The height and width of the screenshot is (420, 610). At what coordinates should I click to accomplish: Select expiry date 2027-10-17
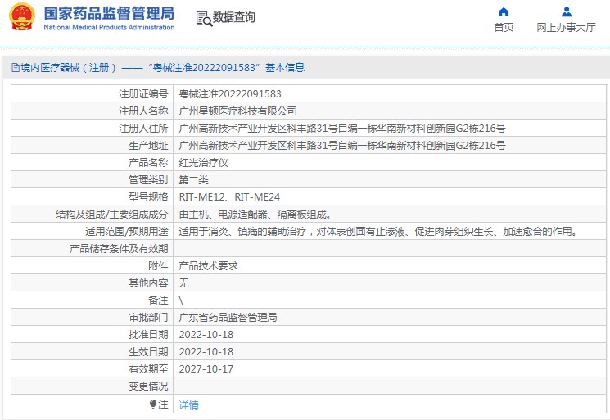pyautogui.click(x=206, y=369)
